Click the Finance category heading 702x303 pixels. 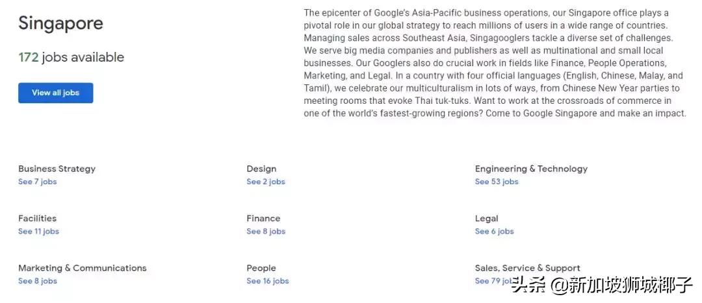tap(263, 219)
